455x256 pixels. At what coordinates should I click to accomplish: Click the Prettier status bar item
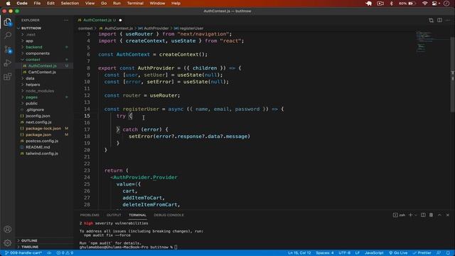coord(422,253)
